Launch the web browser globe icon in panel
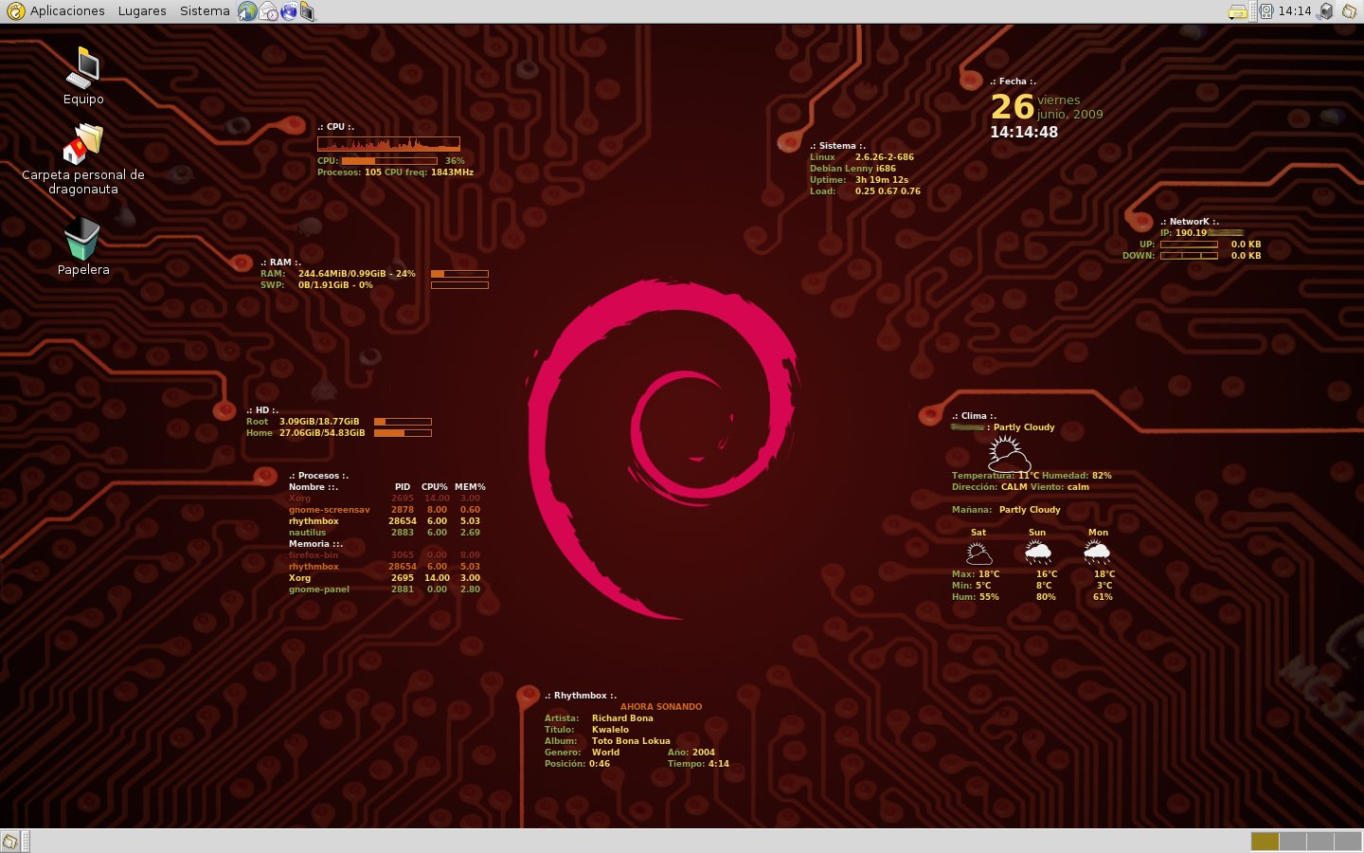The height and width of the screenshot is (853, 1364). point(247,11)
